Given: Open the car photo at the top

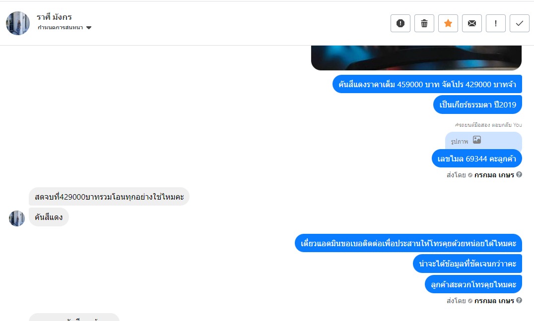Looking at the screenshot, I should [x=416, y=58].
